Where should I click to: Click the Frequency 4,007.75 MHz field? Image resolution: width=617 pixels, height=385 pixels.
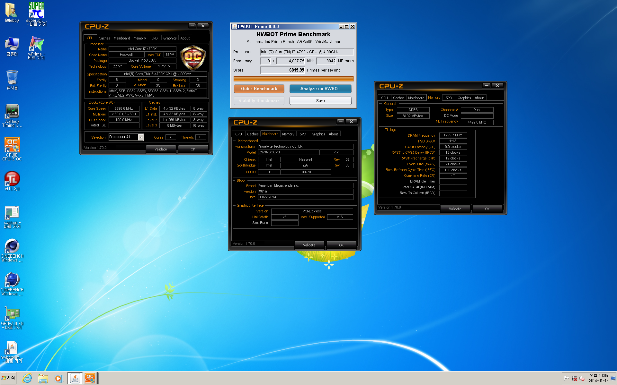(x=291, y=61)
